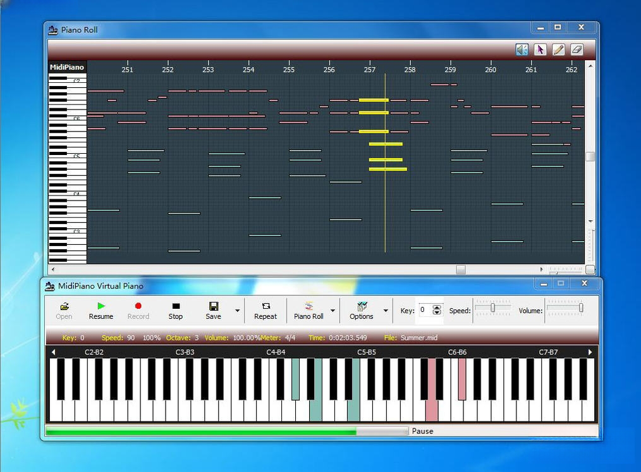This screenshot has width=641, height=472.
Task: Save the file with the floppy icon
Action: (x=213, y=311)
